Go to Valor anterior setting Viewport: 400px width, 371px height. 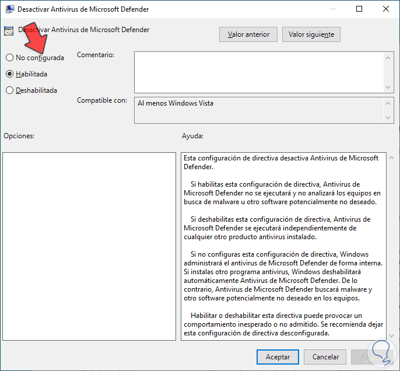click(248, 34)
